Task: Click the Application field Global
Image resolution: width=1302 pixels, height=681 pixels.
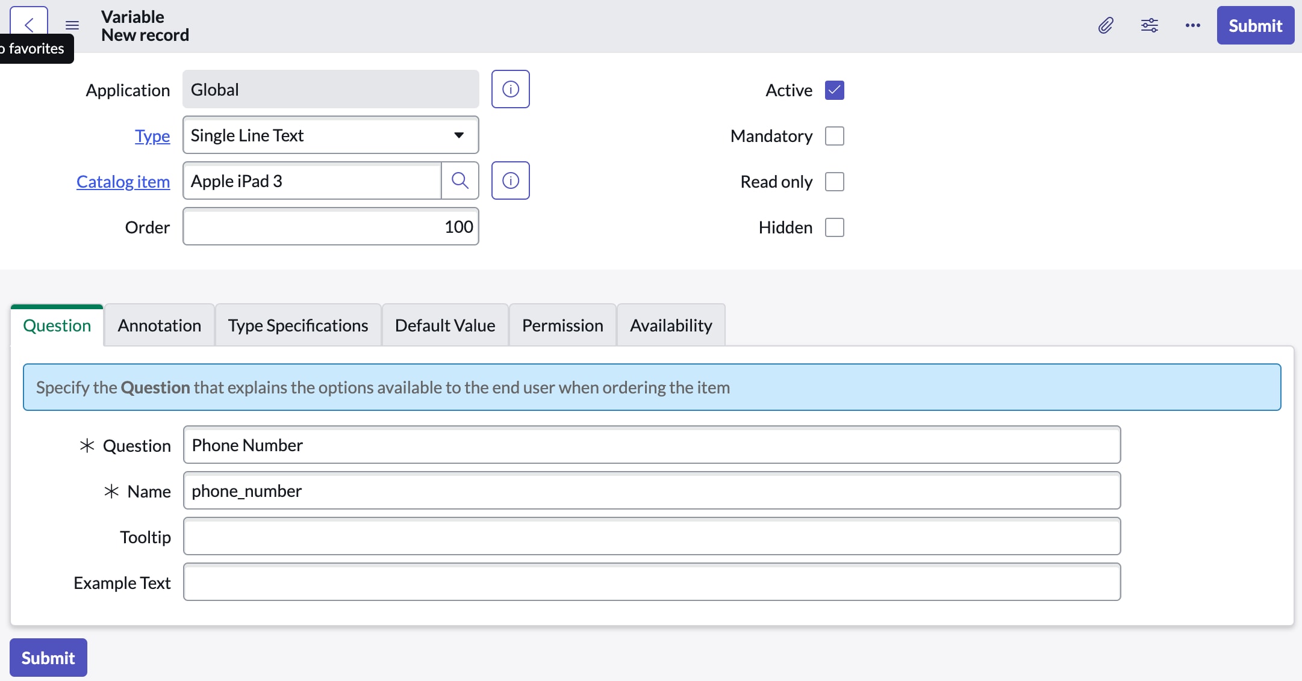Action: tap(331, 89)
